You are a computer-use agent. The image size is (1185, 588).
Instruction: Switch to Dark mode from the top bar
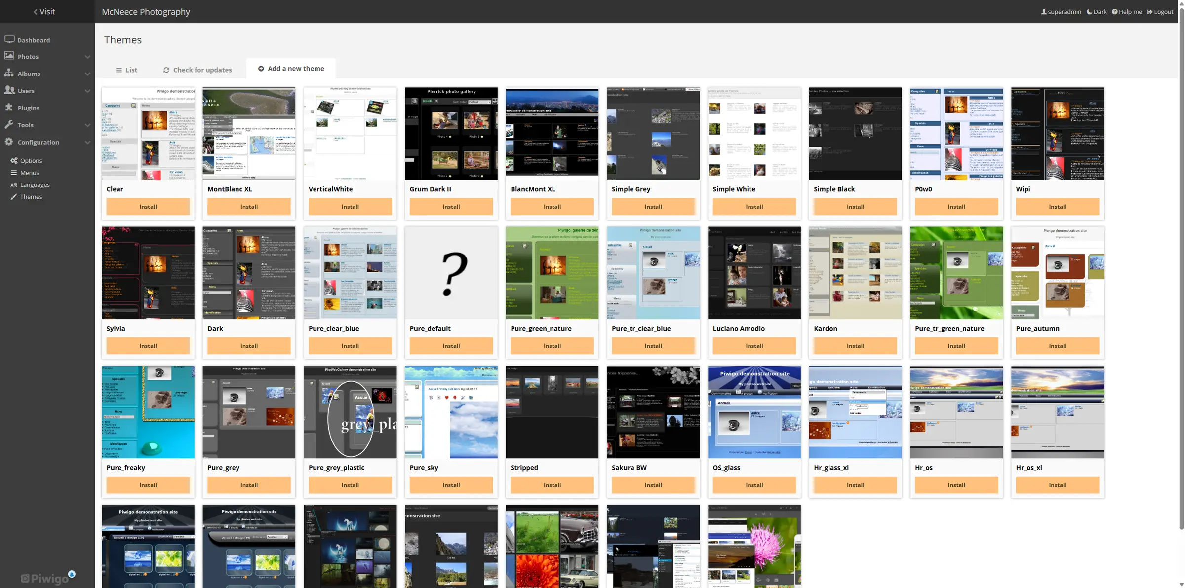[x=1097, y=11]
